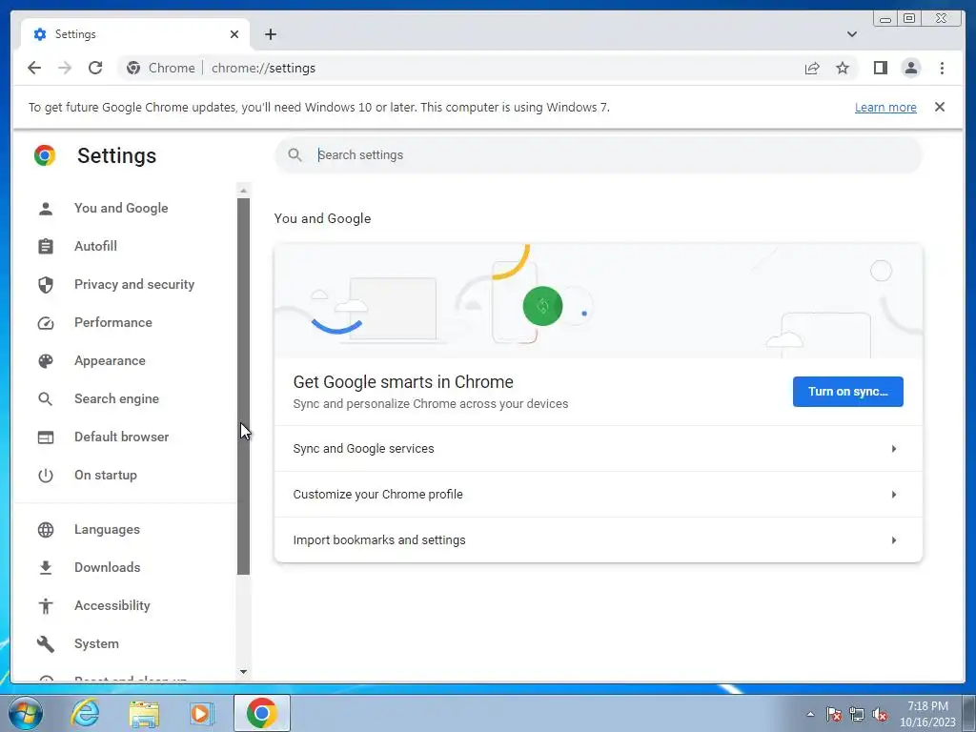The height and width of the screenshot is (732, 976).
Task: Expand Sync and Google services row
Action: point(598,449)
